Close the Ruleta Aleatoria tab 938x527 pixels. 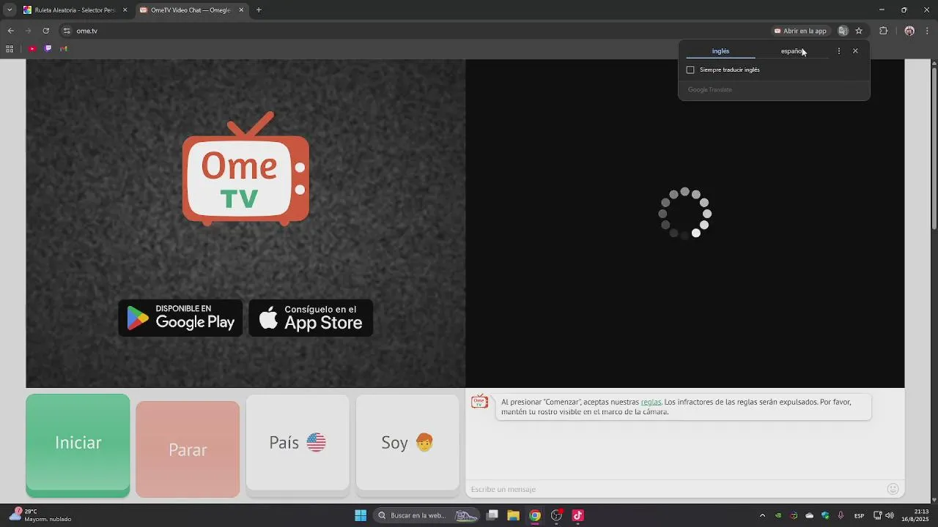125,10
